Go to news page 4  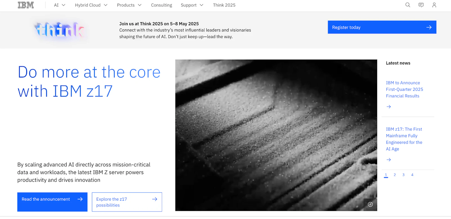coord(412,175)
